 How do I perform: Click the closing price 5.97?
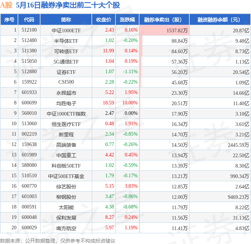click(x=109, y=228)
